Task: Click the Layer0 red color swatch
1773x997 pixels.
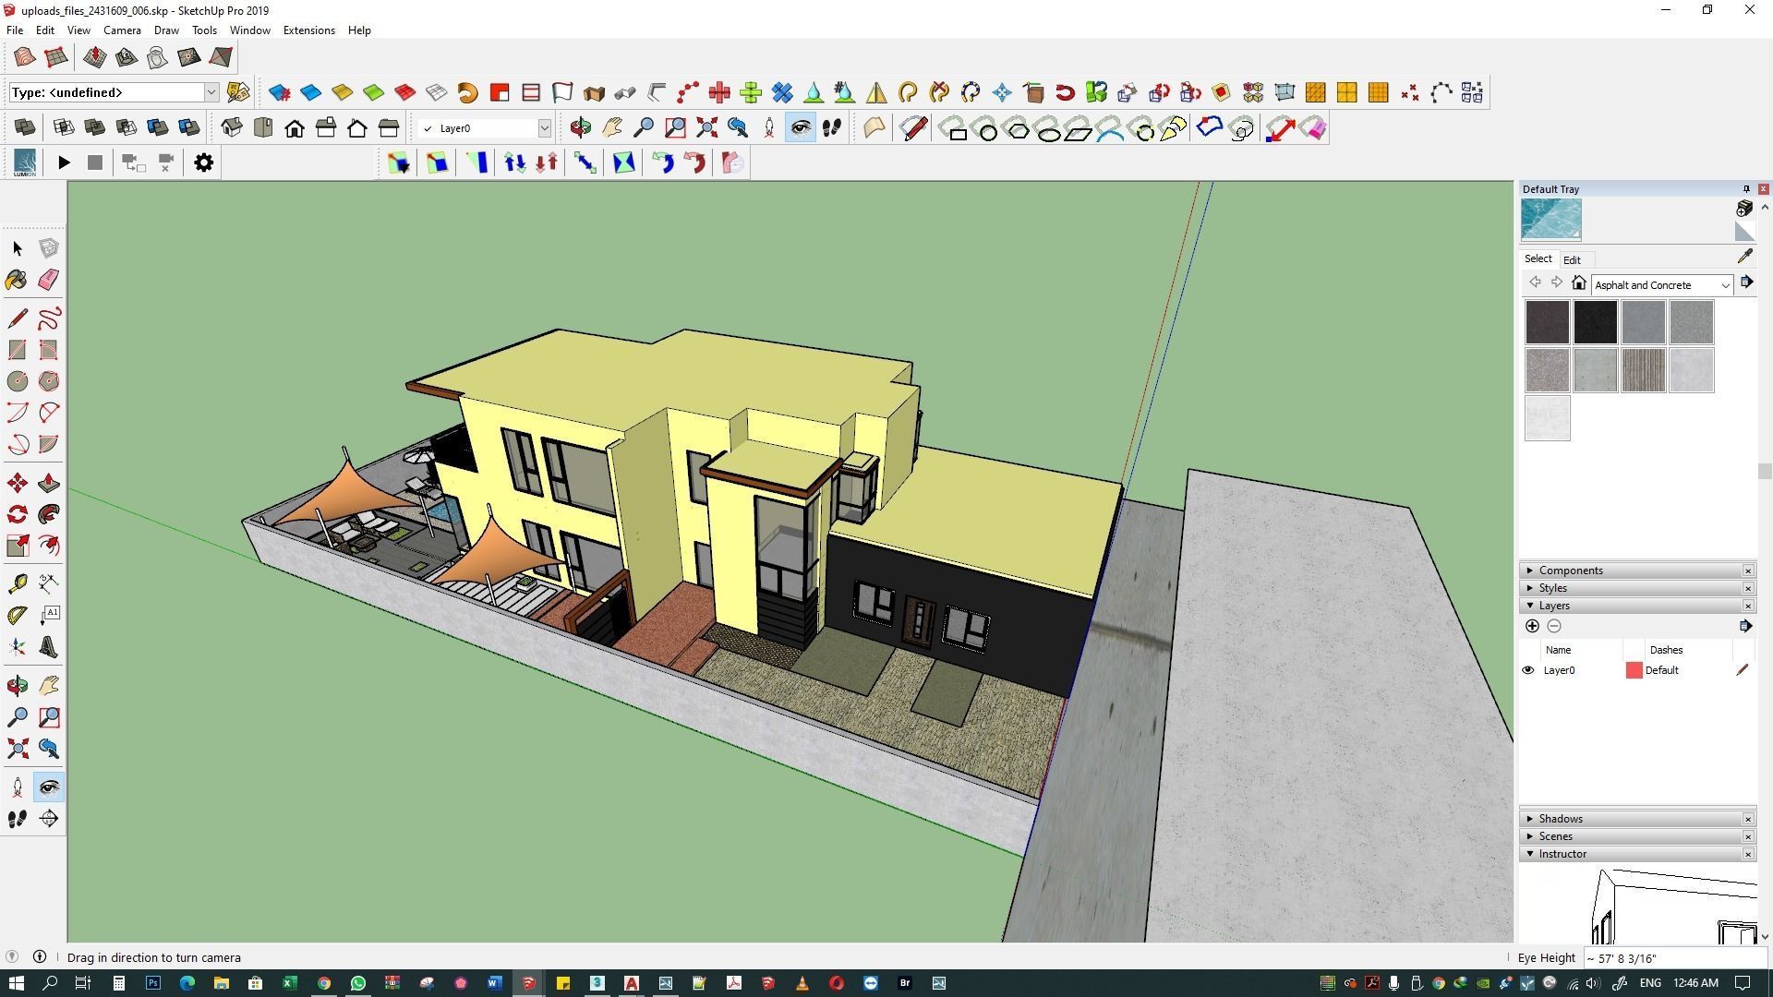Action: pyautogui.click(x=1634, y=670)
